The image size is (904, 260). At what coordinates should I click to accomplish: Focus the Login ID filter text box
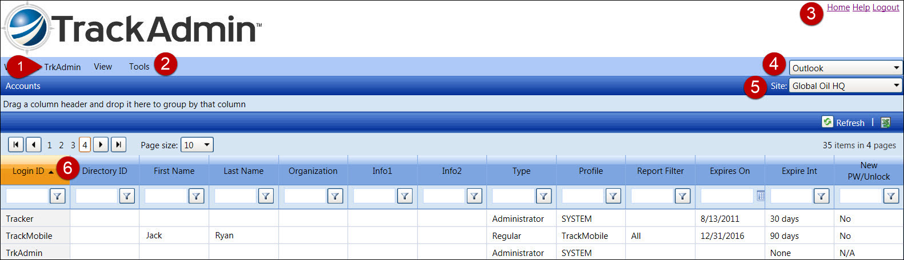tap(27, 196)
